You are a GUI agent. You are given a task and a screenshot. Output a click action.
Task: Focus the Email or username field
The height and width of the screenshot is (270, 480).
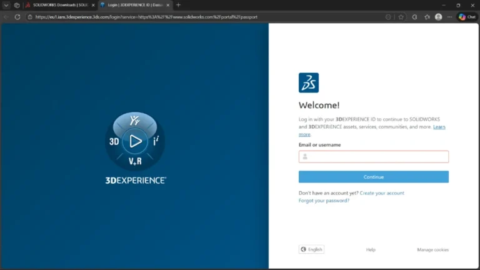pos(374,157)
